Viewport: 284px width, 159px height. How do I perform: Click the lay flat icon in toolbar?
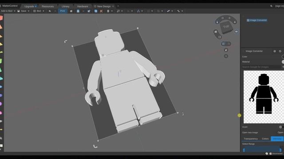tap(78, 11)
